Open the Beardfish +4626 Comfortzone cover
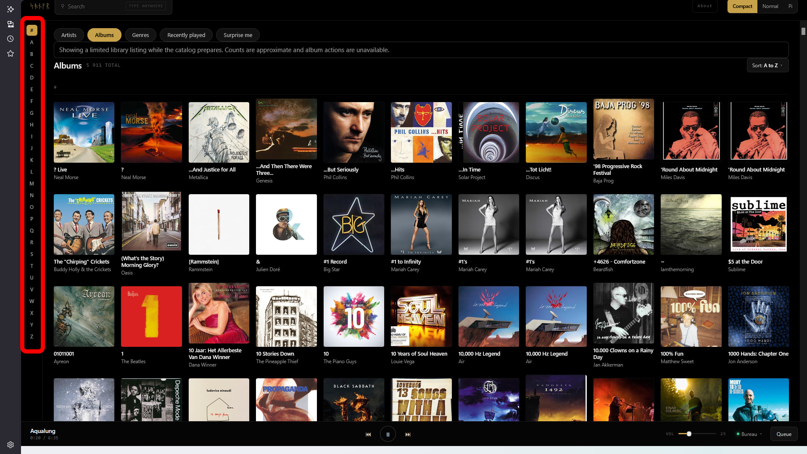This screenshot has width=807, height=454. point(624,224)
